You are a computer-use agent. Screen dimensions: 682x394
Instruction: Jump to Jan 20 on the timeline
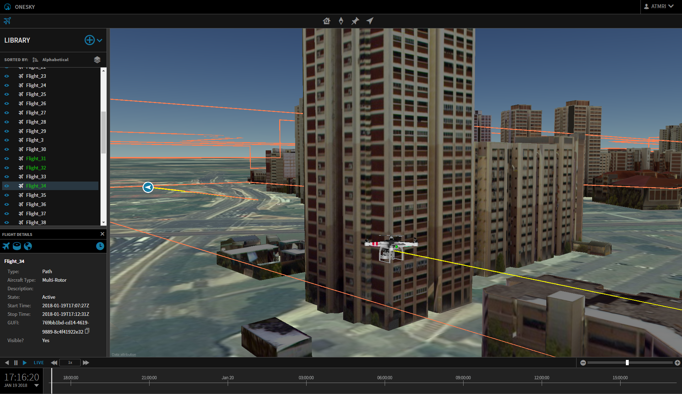pyautogui.click(x=228, y=378)
